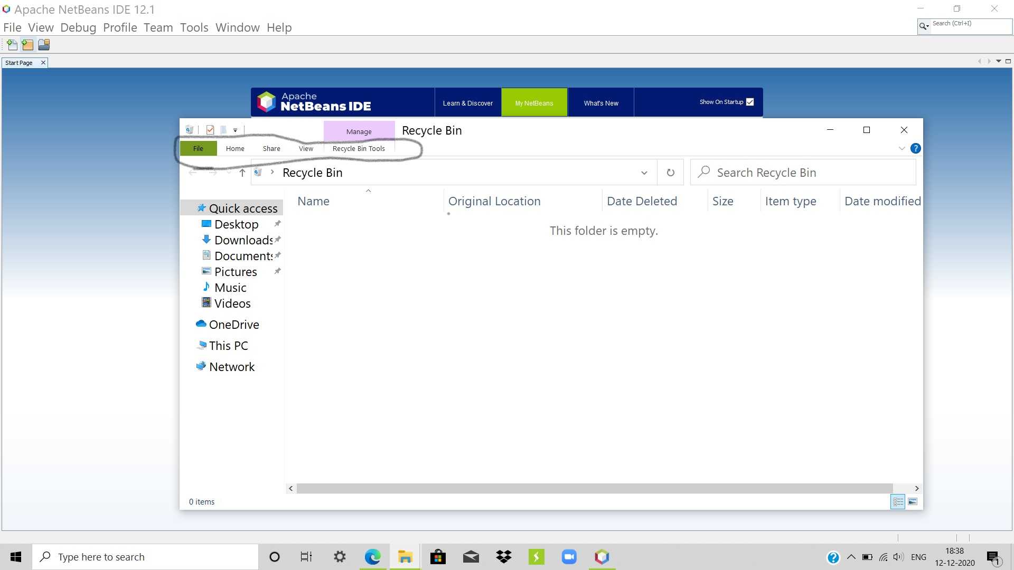Screen dimensions: 1014x570
Task: Click the horizontal scrollbar thumb in Explorer
Action: coord(595,488)
